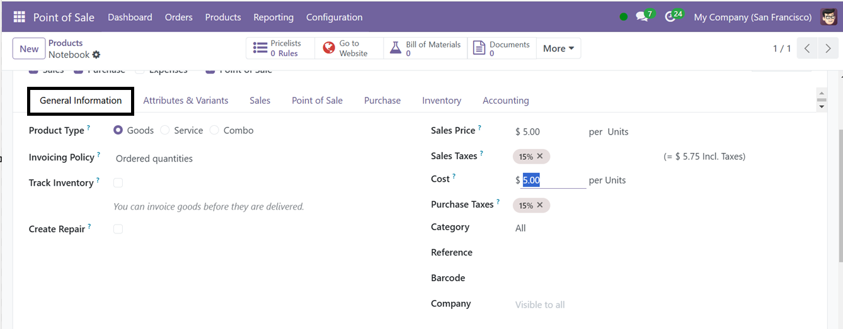Enable the Track Inventory checkbox
This screenshot has height=329, width=843.
pos(118,182)
